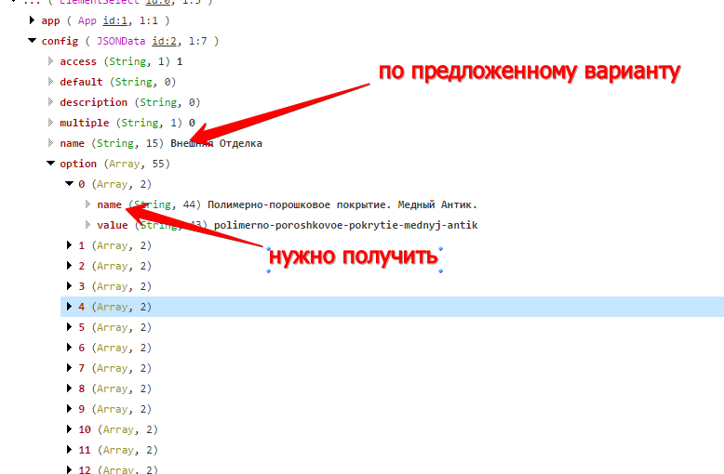Expand option item 9 arrow
724x474 pixels.
pos(69,409)
